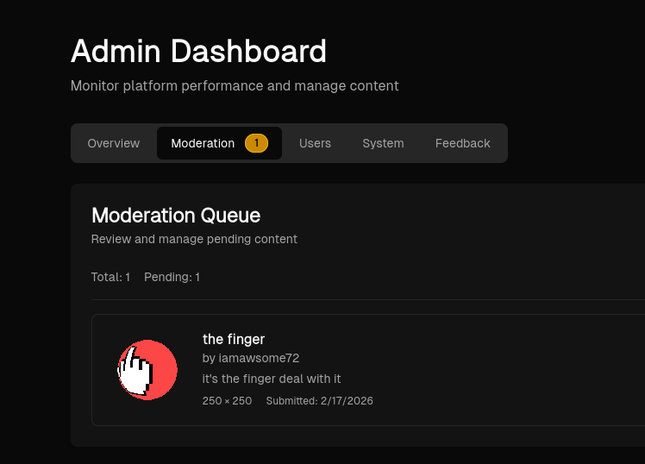Click the Moderation Queue heading

coord(176,216)
